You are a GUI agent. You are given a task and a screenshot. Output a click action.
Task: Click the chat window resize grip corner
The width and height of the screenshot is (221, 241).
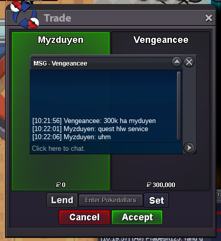[195, 152]
